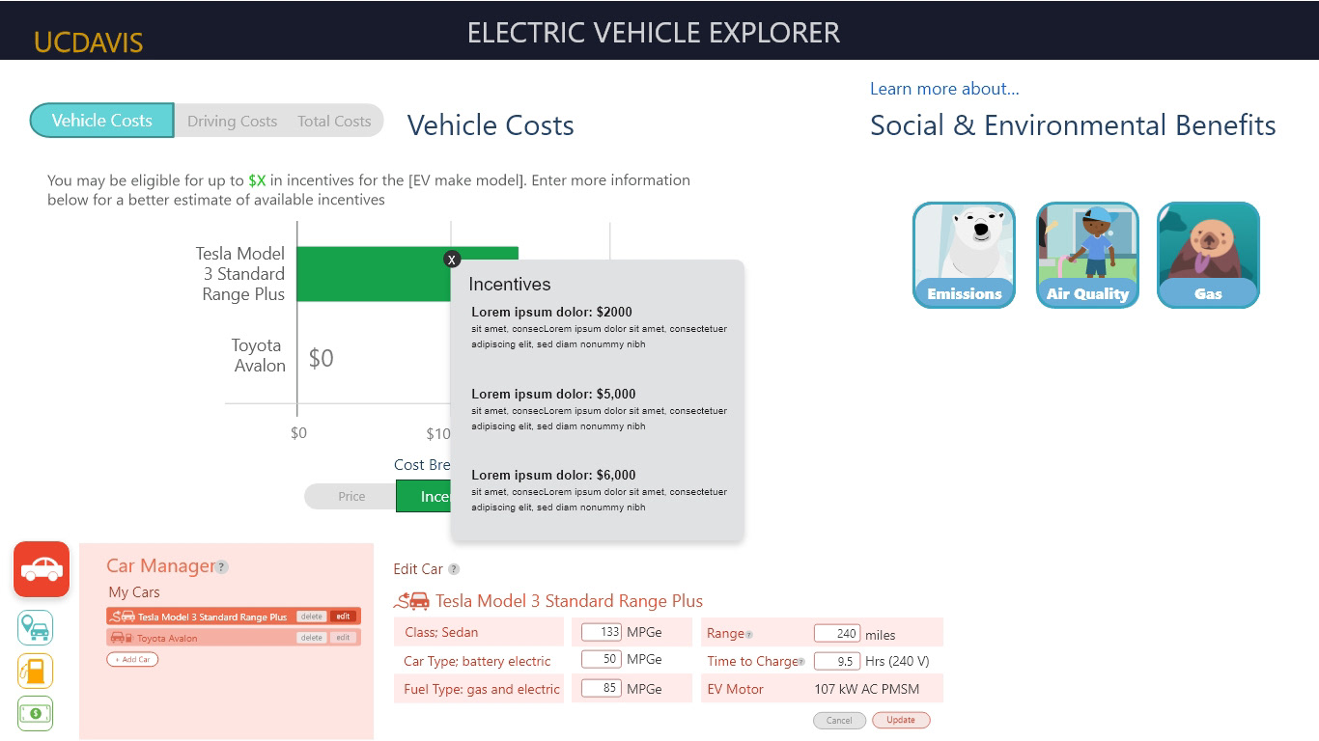Click the 133 MPGe input field
The height and width of the screenshot is (741, 1319).
tap(601, 632)
